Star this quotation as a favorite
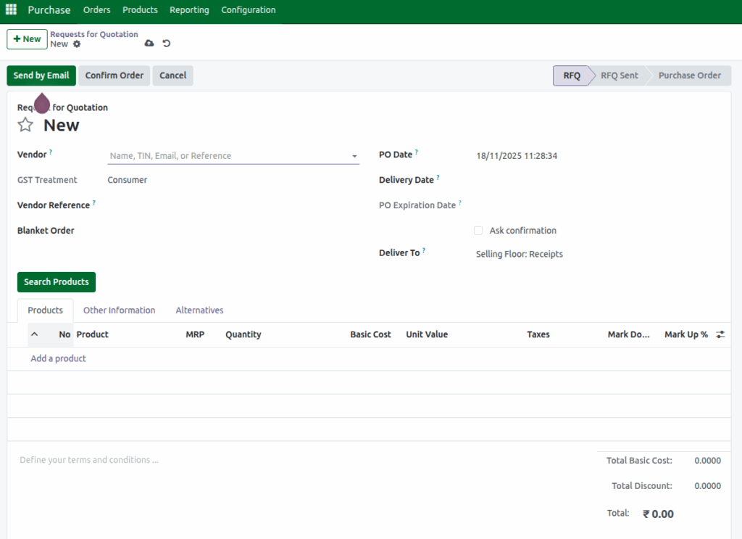Image resolution: width=742 pixels, height=539 pixels. click(x=26, y=124)
